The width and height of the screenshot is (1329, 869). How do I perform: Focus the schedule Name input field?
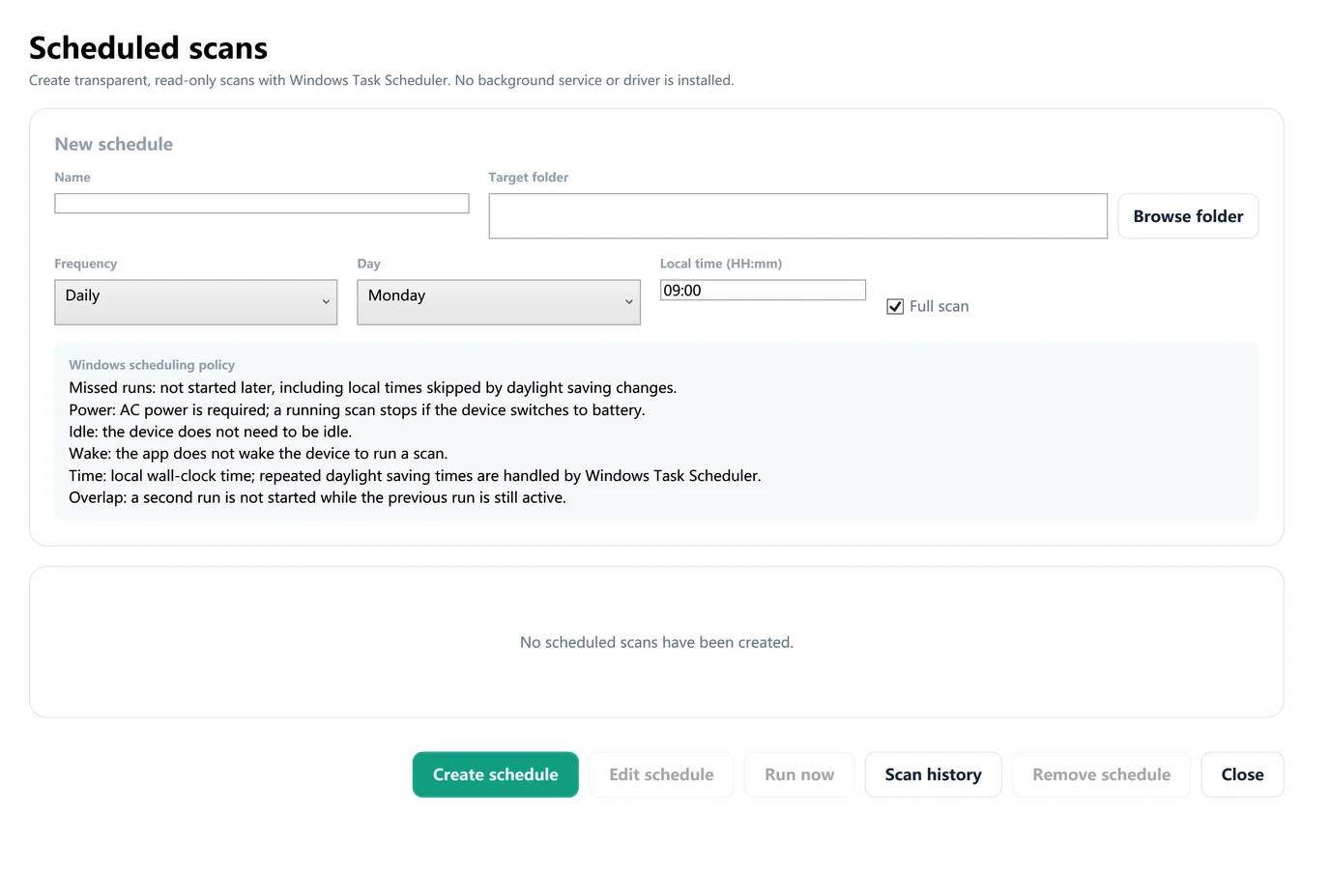click(x=262, y=204)
